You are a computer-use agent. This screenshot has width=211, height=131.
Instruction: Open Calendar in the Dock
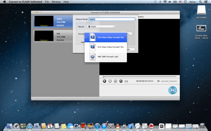coord(50,126)
